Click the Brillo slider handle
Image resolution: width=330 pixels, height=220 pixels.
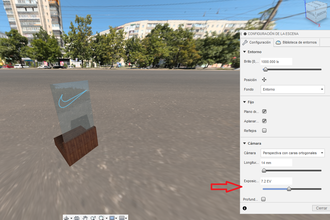(x=265, y=69)
